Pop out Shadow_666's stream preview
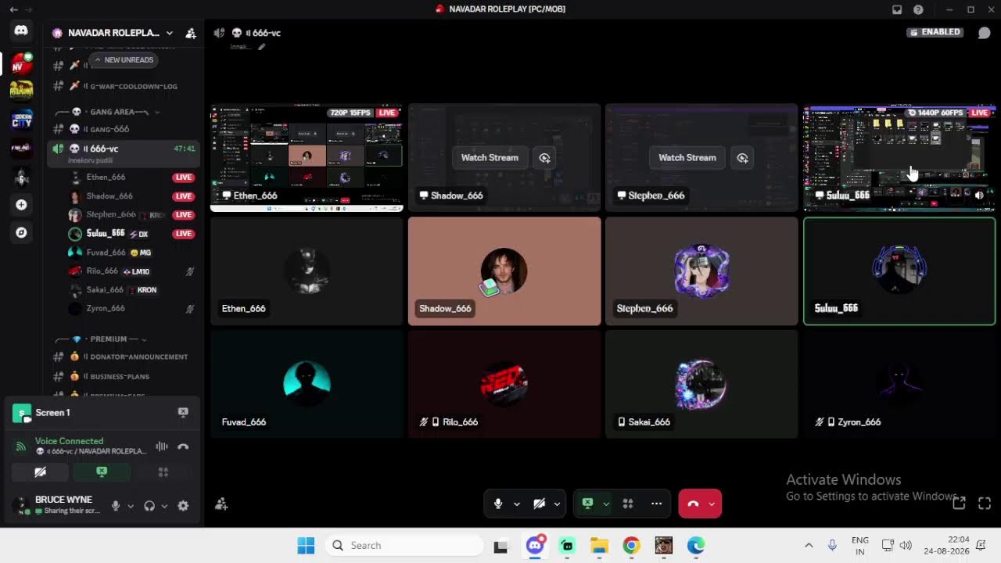 point(544,158)
